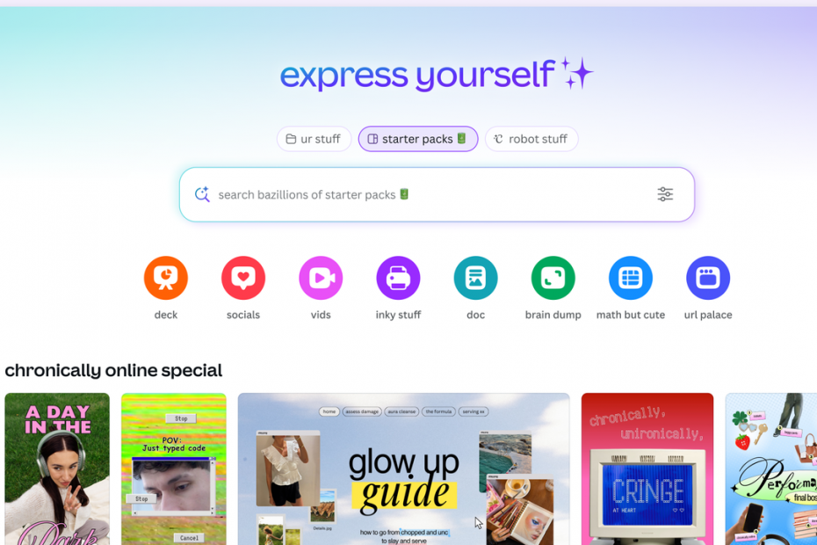Screen dimensions: 817x545
Task: Switch to the robot stuff tab
Action: pyautogui.click(x=531, y=139)
